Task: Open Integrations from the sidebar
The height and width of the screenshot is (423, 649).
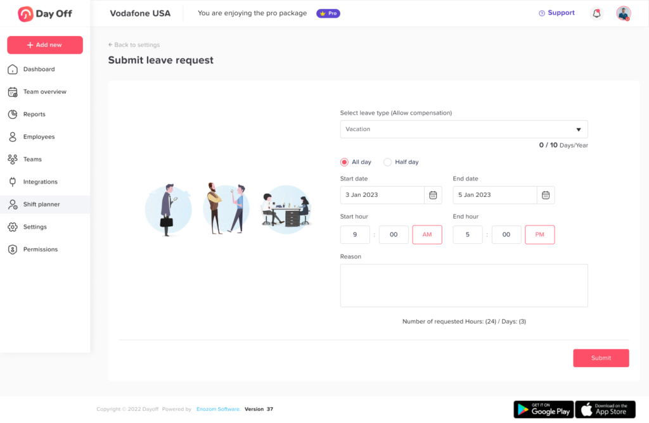Action: pos(41,182)
